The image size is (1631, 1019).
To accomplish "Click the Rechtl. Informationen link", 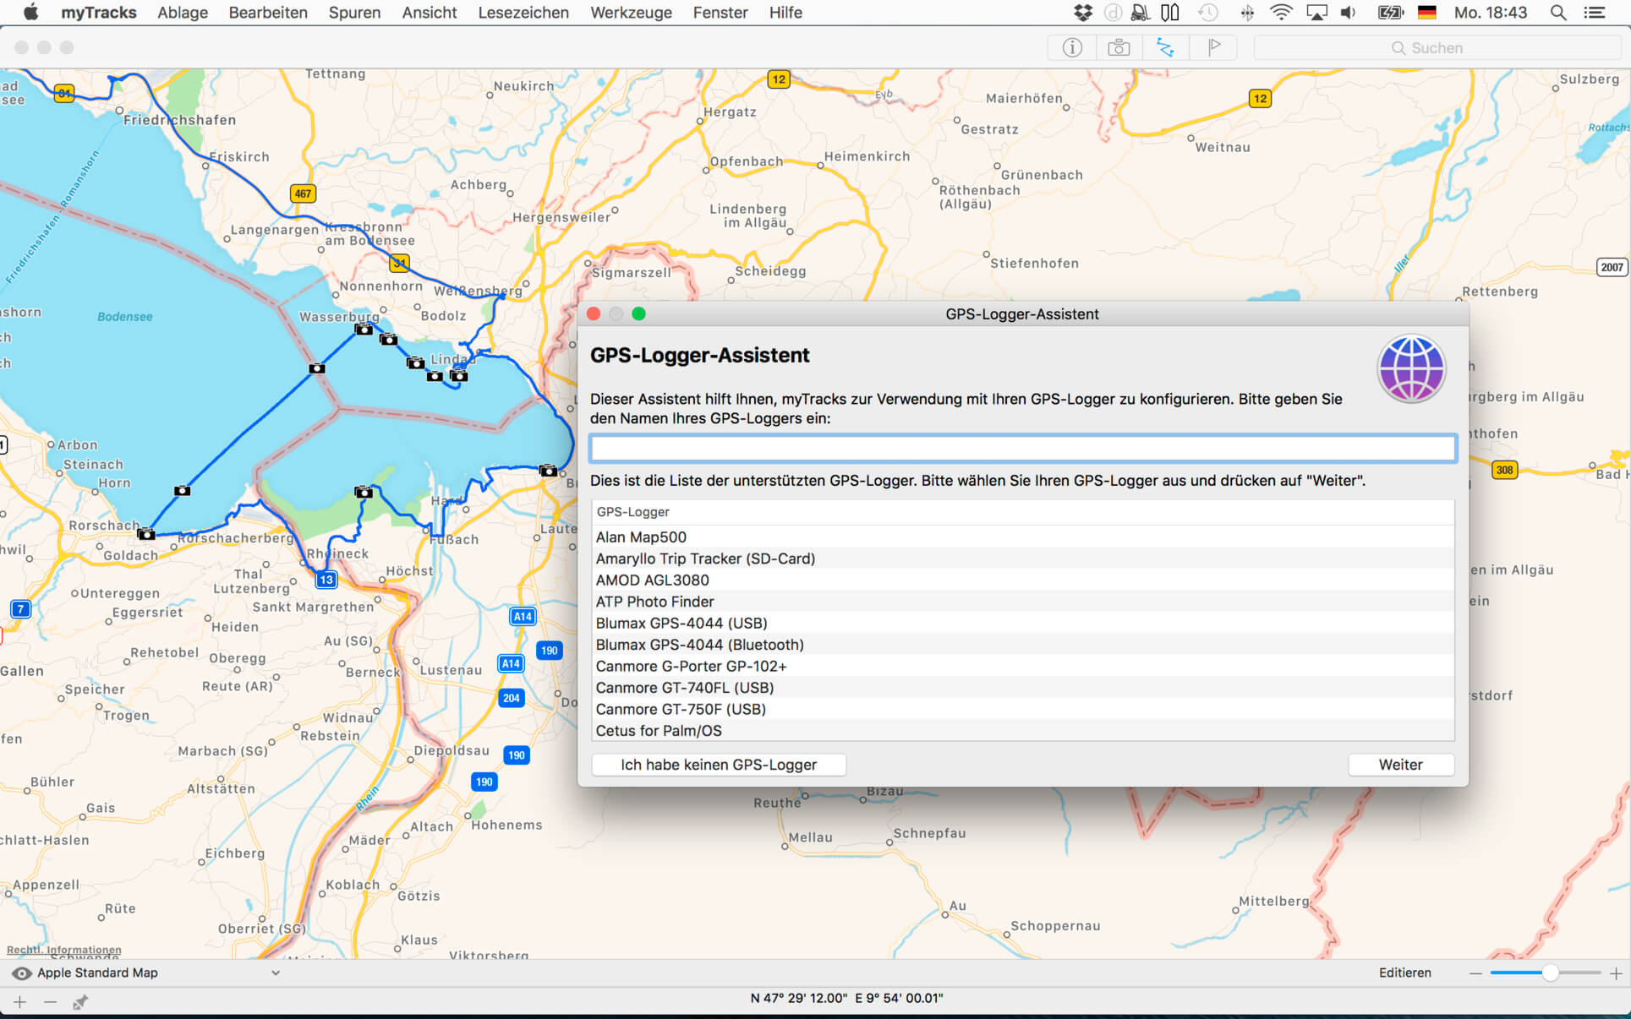I will (64, 950).
